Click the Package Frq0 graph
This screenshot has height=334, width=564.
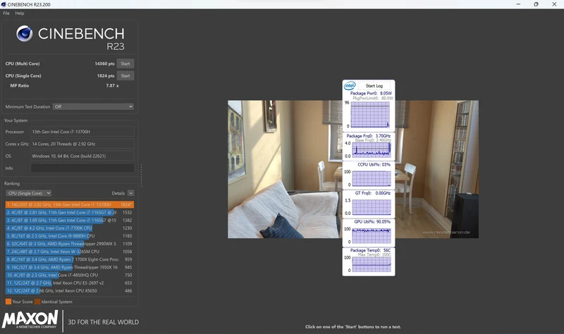(x=372, y=149)
